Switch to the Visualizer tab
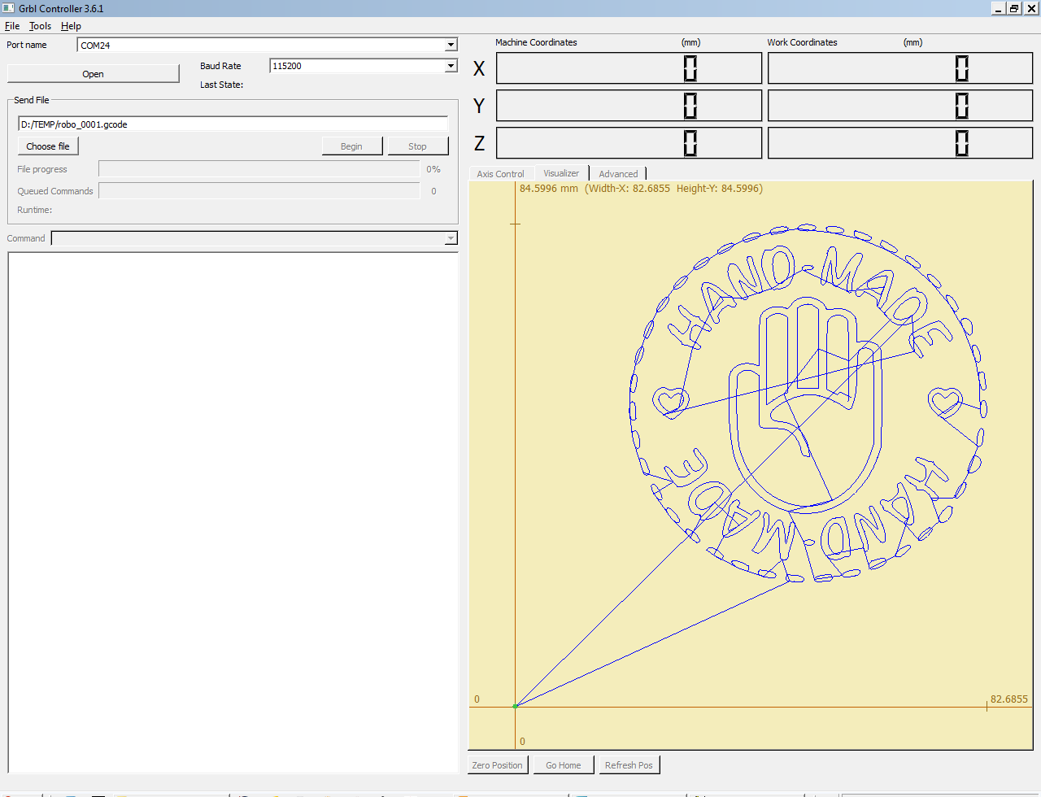 (561, 173)
